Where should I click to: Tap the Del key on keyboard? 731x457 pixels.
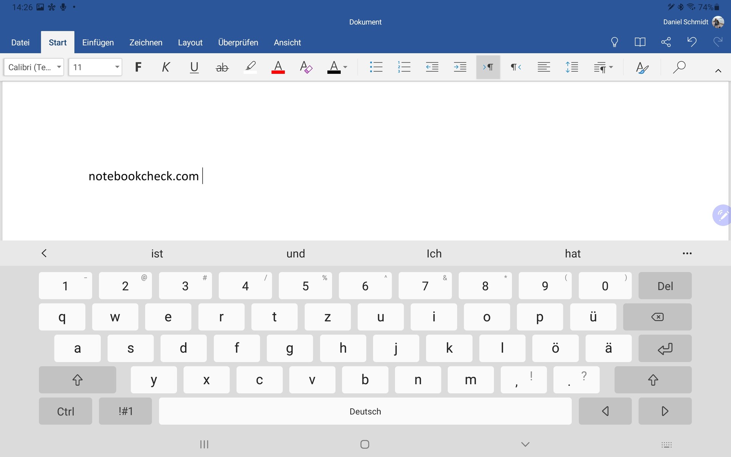tap(665, 286)
